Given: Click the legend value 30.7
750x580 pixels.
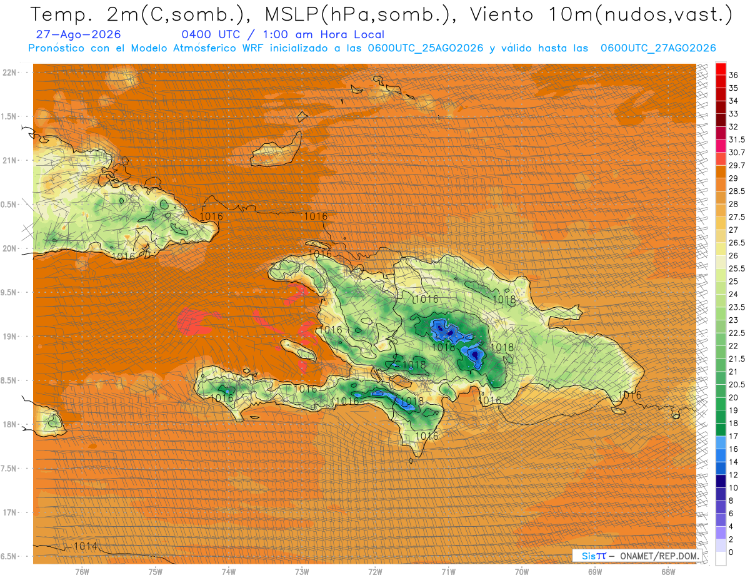Looking at the screenshot, I should [736, 153].
